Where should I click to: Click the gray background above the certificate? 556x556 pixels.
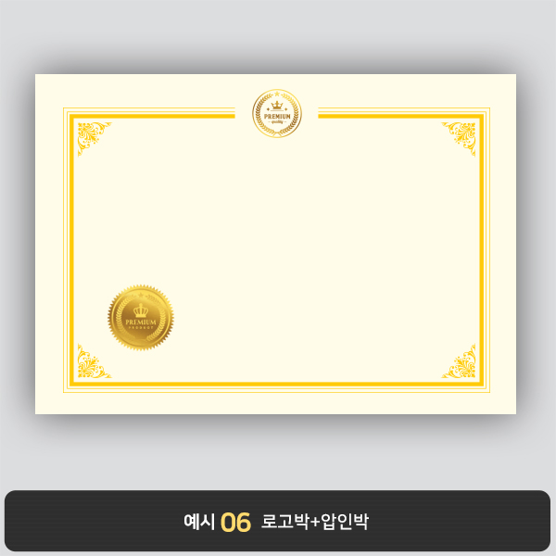[278, 35]
